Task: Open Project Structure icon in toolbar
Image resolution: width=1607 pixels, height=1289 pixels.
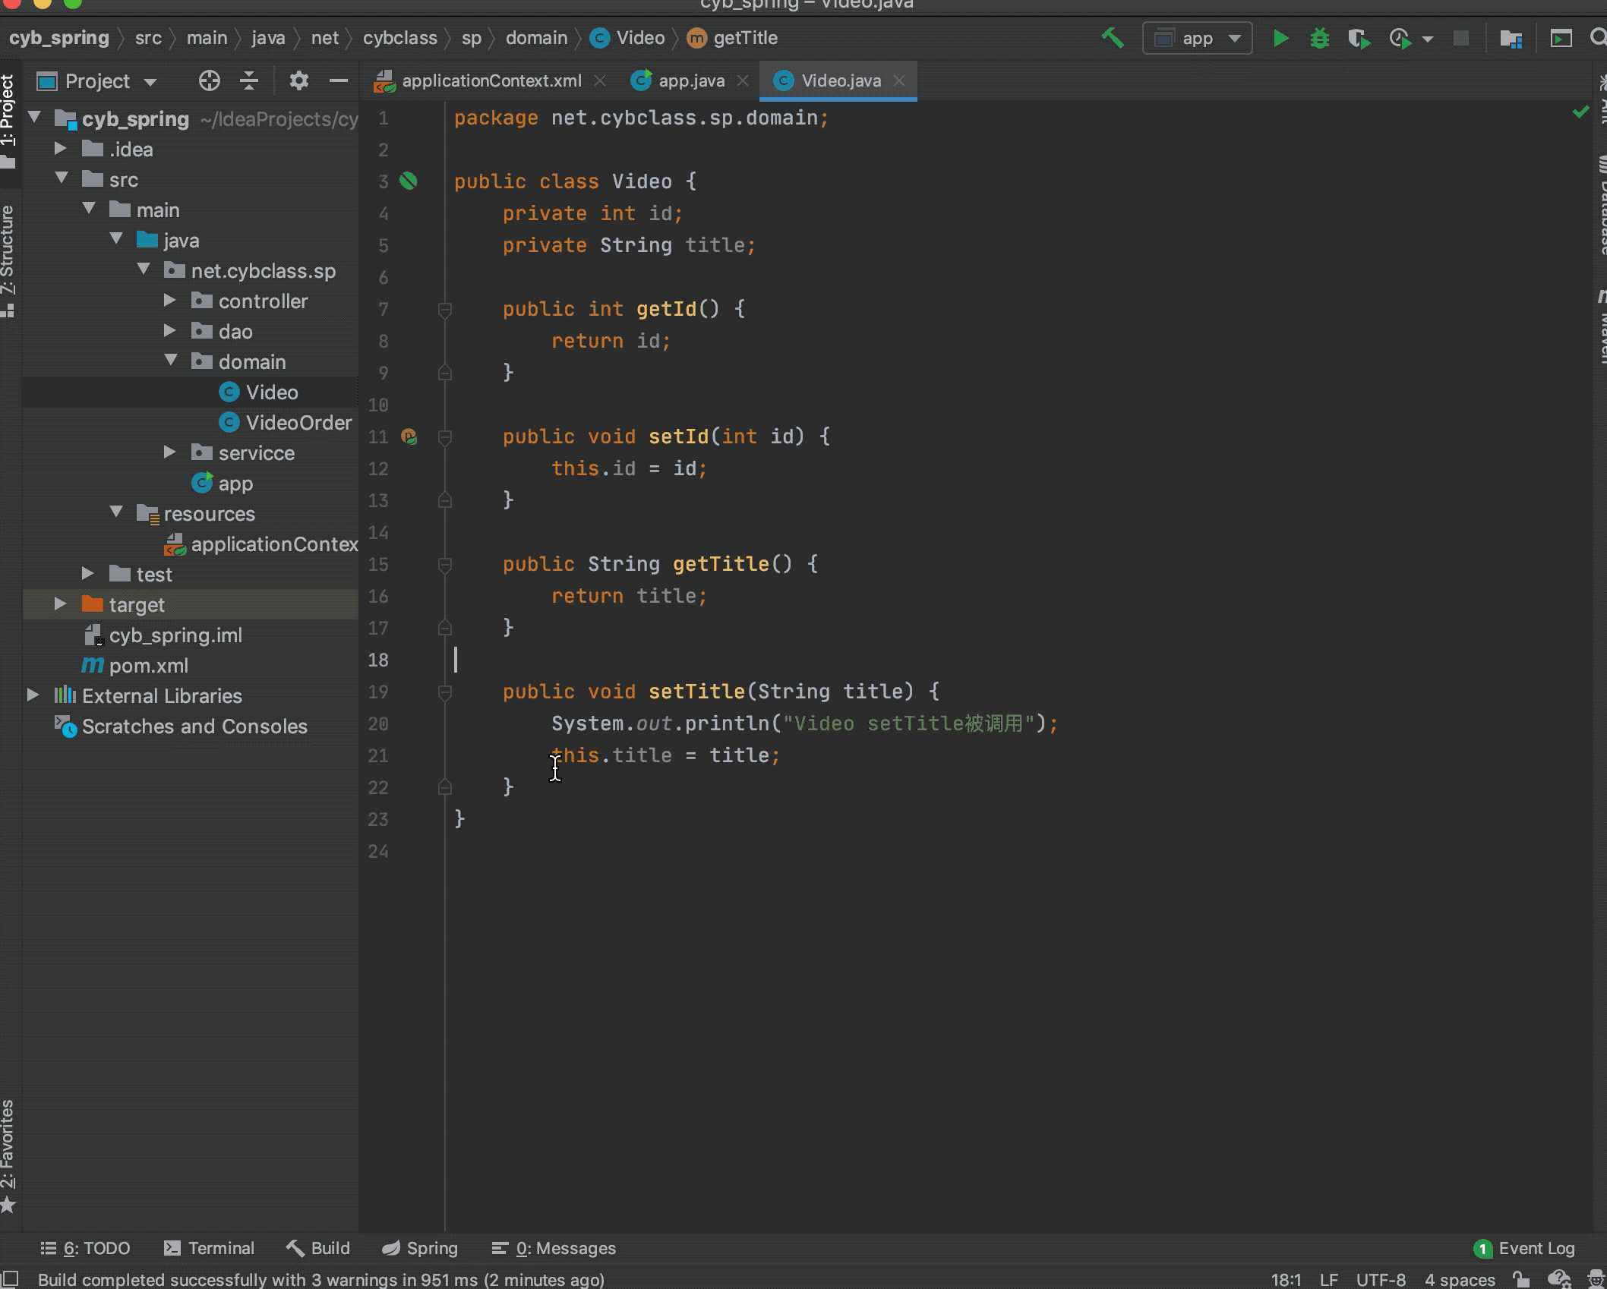Action: [1511, 38]
